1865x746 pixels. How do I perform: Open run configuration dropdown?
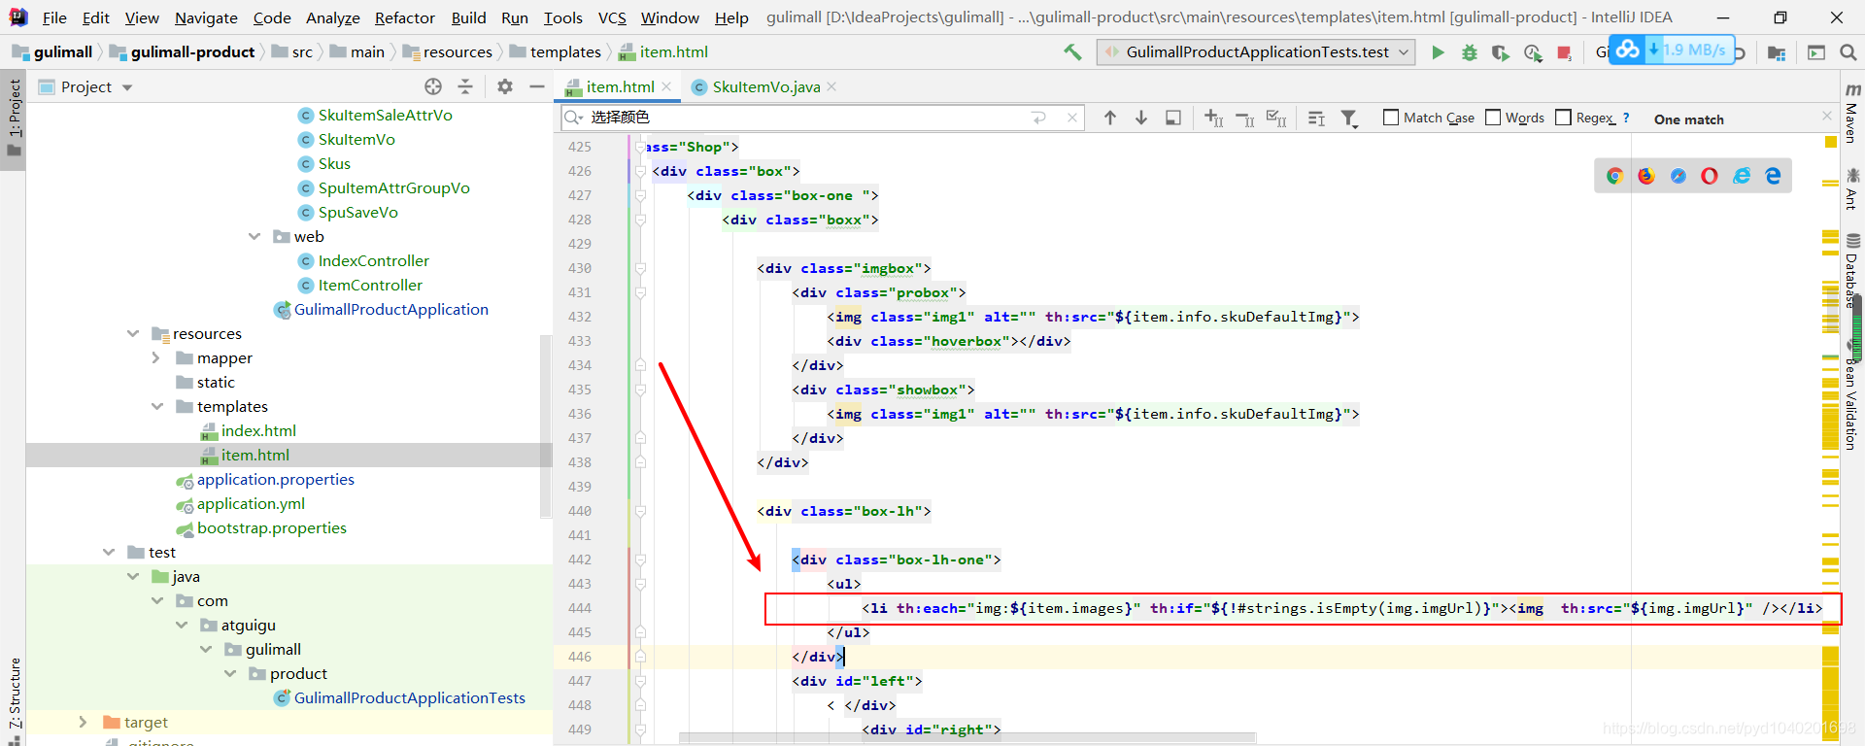tap(1256, 52)
